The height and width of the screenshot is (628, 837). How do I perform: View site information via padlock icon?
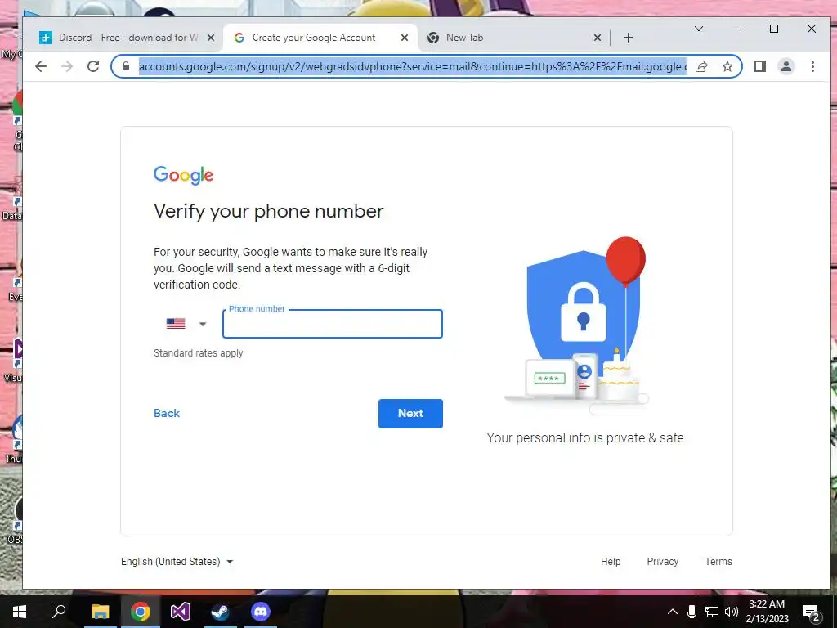126,66
